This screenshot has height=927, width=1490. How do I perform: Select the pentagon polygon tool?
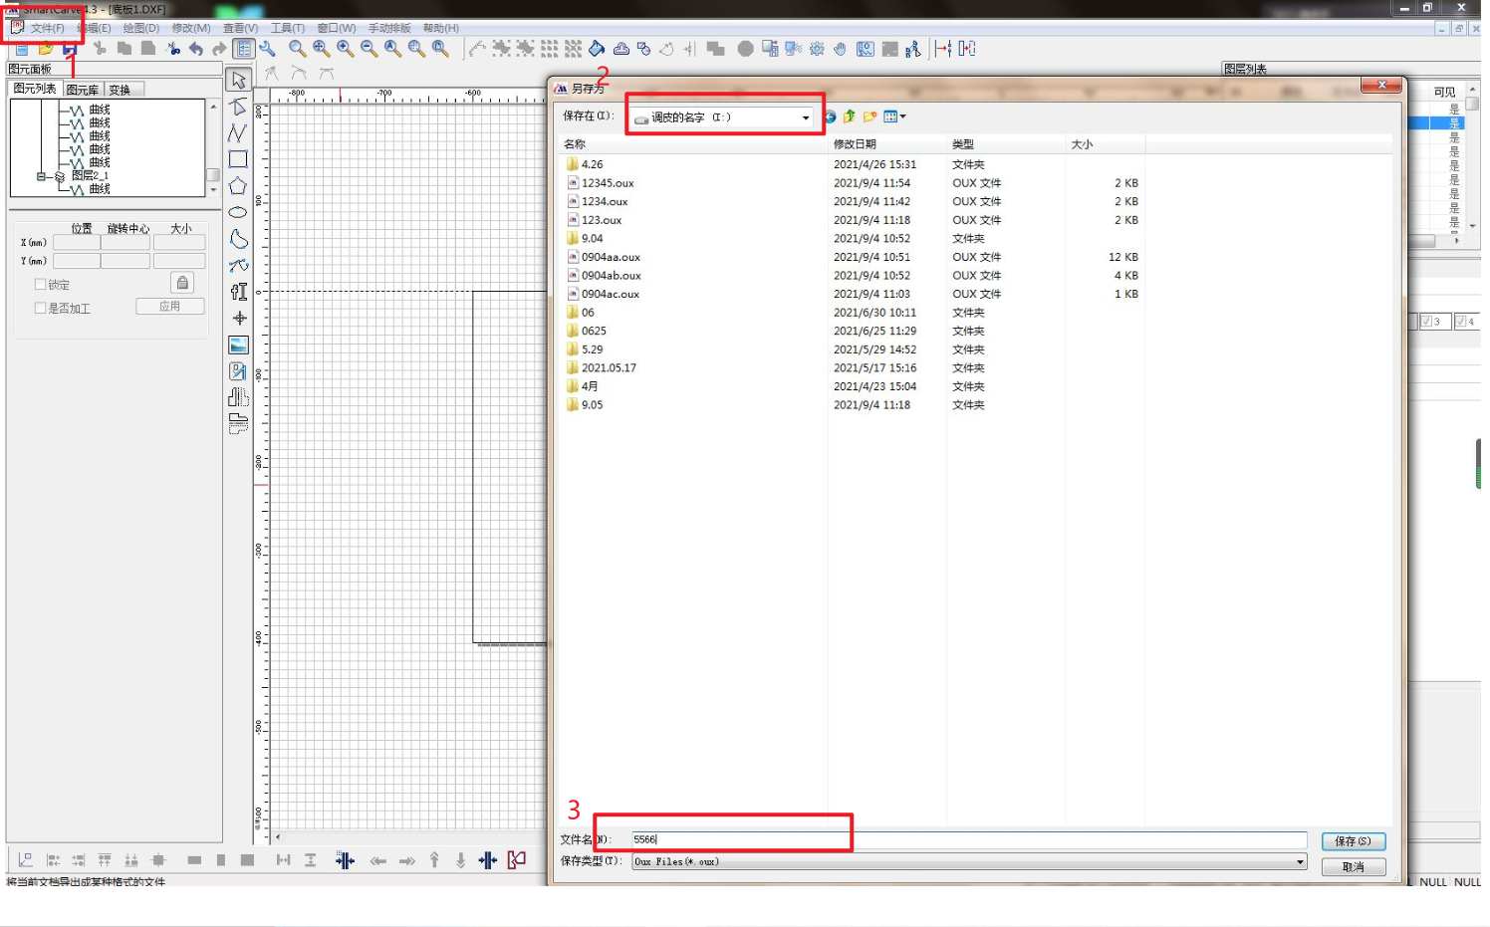pyautogui.click(x=238, y=185)
